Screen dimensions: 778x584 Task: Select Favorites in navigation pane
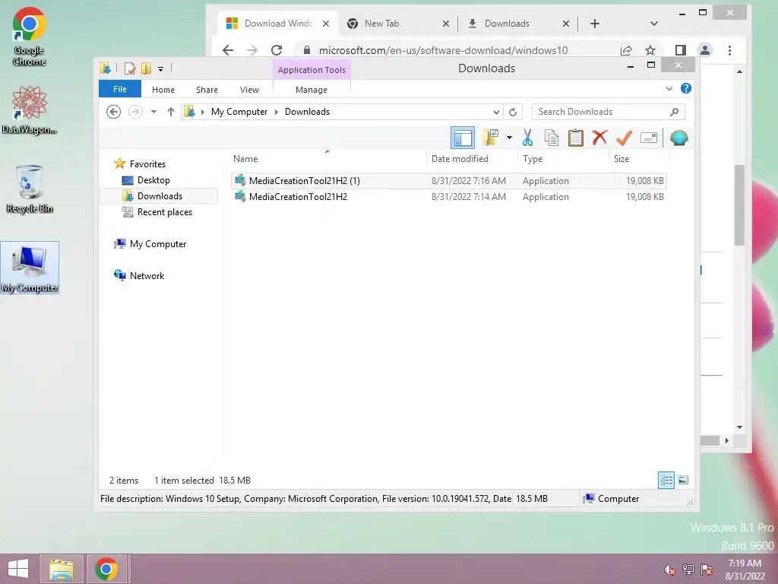pos(147,164)
